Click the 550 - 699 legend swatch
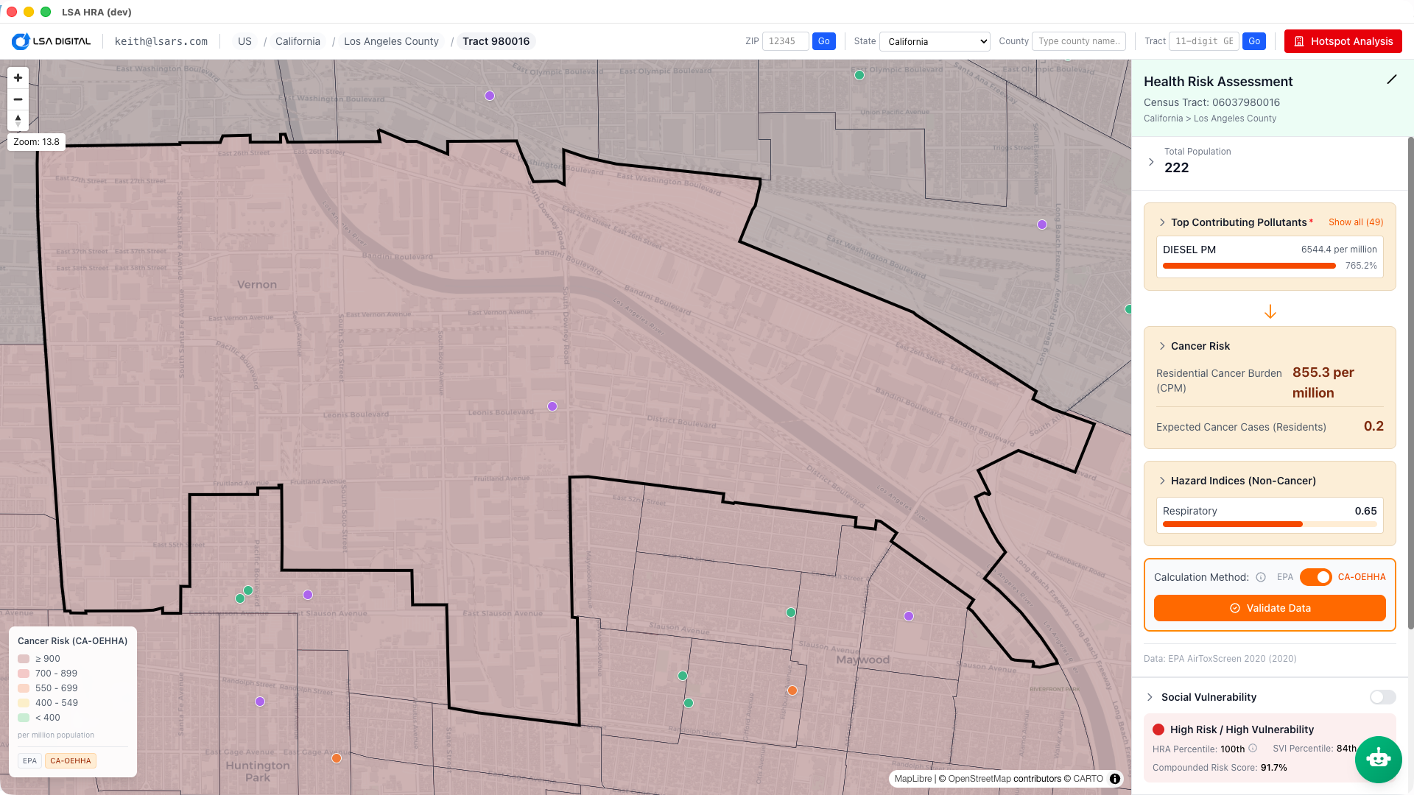 24,688
